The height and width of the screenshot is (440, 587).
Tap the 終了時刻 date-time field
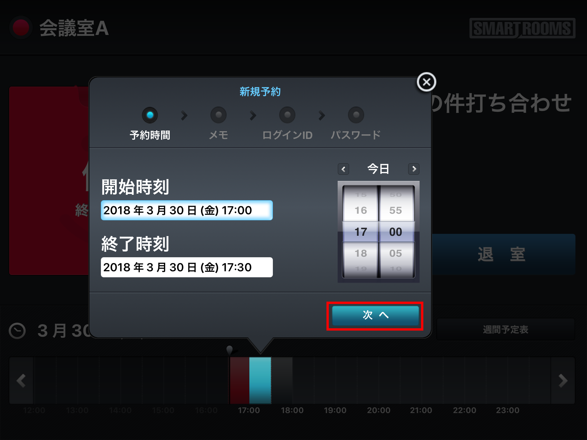click(x=187, y=267)
